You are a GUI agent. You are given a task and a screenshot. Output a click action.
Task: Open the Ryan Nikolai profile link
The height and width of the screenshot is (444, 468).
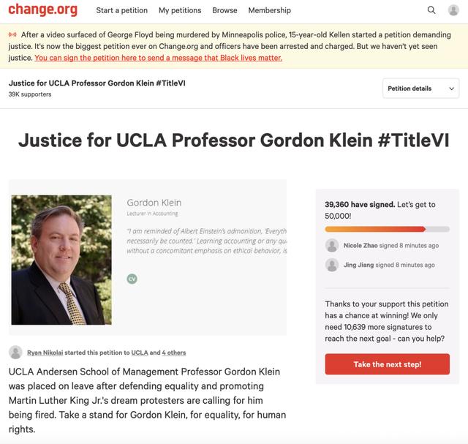coord(45,353)
